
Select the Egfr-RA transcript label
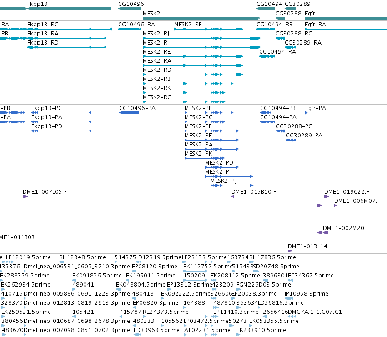point(316,25)
